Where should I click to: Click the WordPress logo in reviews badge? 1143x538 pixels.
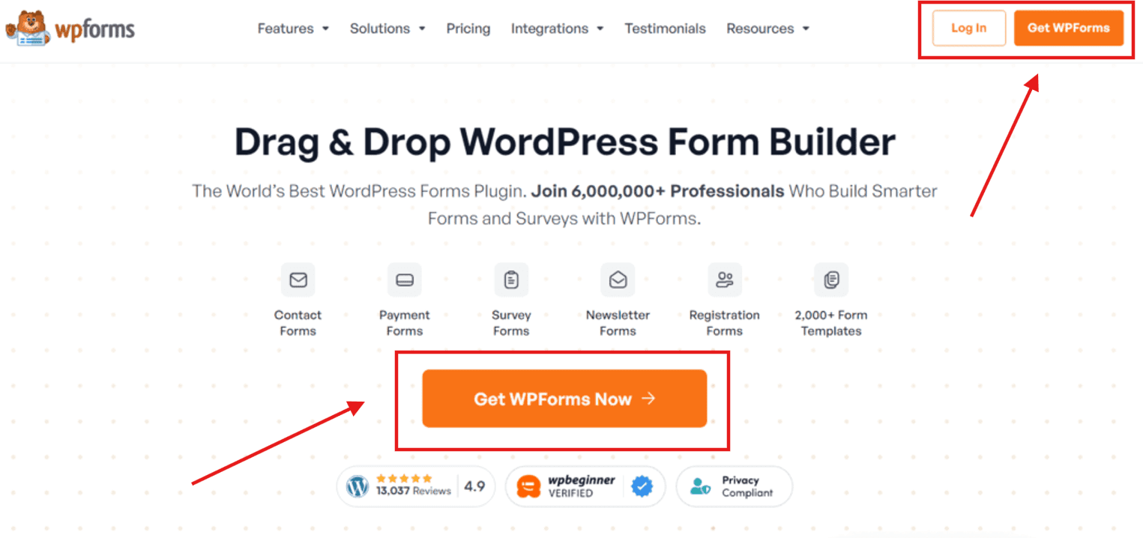coord(358,486)
